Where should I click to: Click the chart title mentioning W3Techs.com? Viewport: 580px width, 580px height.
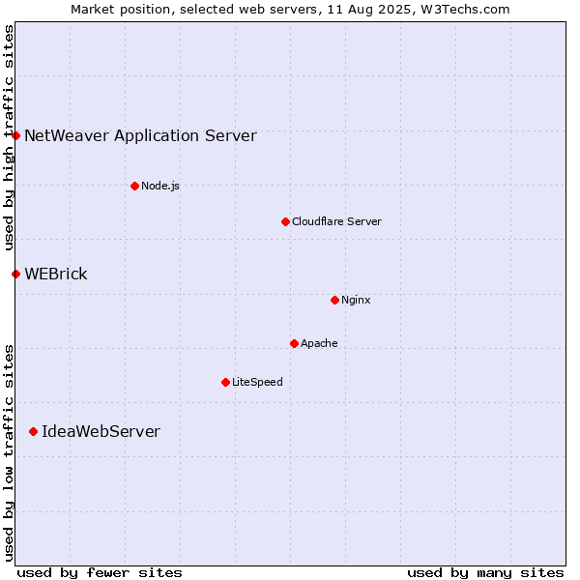click(290, 10)
